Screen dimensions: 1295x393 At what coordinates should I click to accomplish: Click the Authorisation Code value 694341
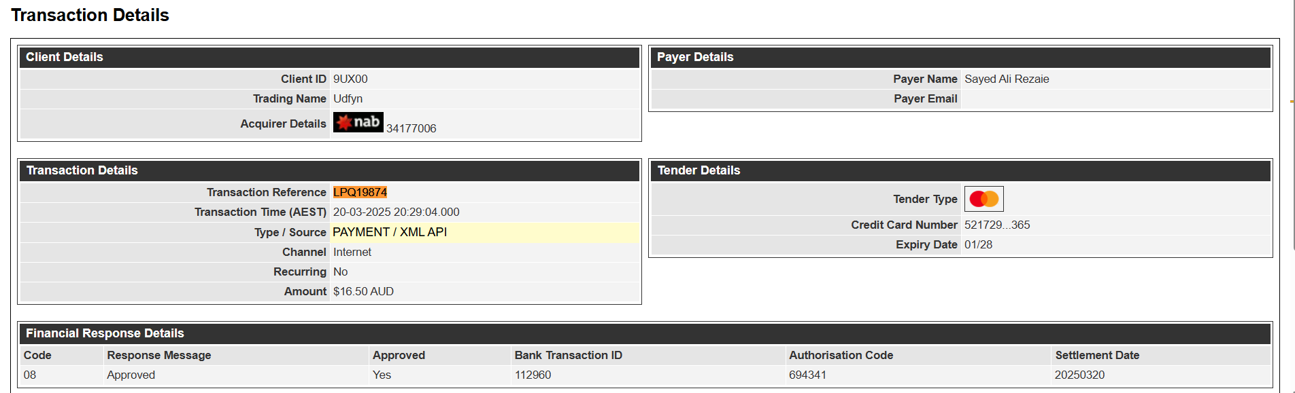click(x=807, y=375)
